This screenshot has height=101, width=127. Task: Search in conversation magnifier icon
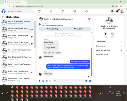[x=113, y=34]
